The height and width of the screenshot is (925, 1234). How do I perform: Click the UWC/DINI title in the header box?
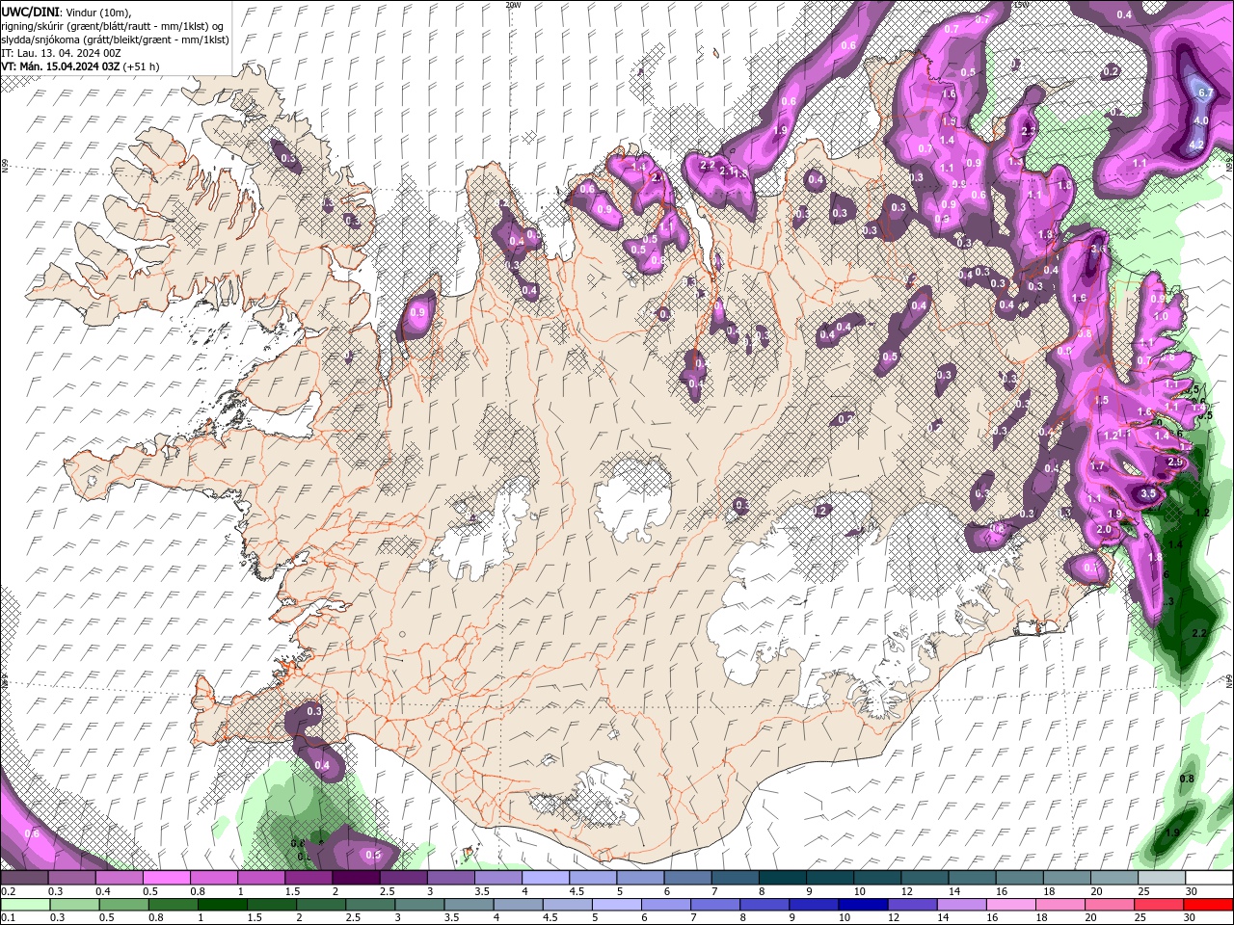(32, 12)
